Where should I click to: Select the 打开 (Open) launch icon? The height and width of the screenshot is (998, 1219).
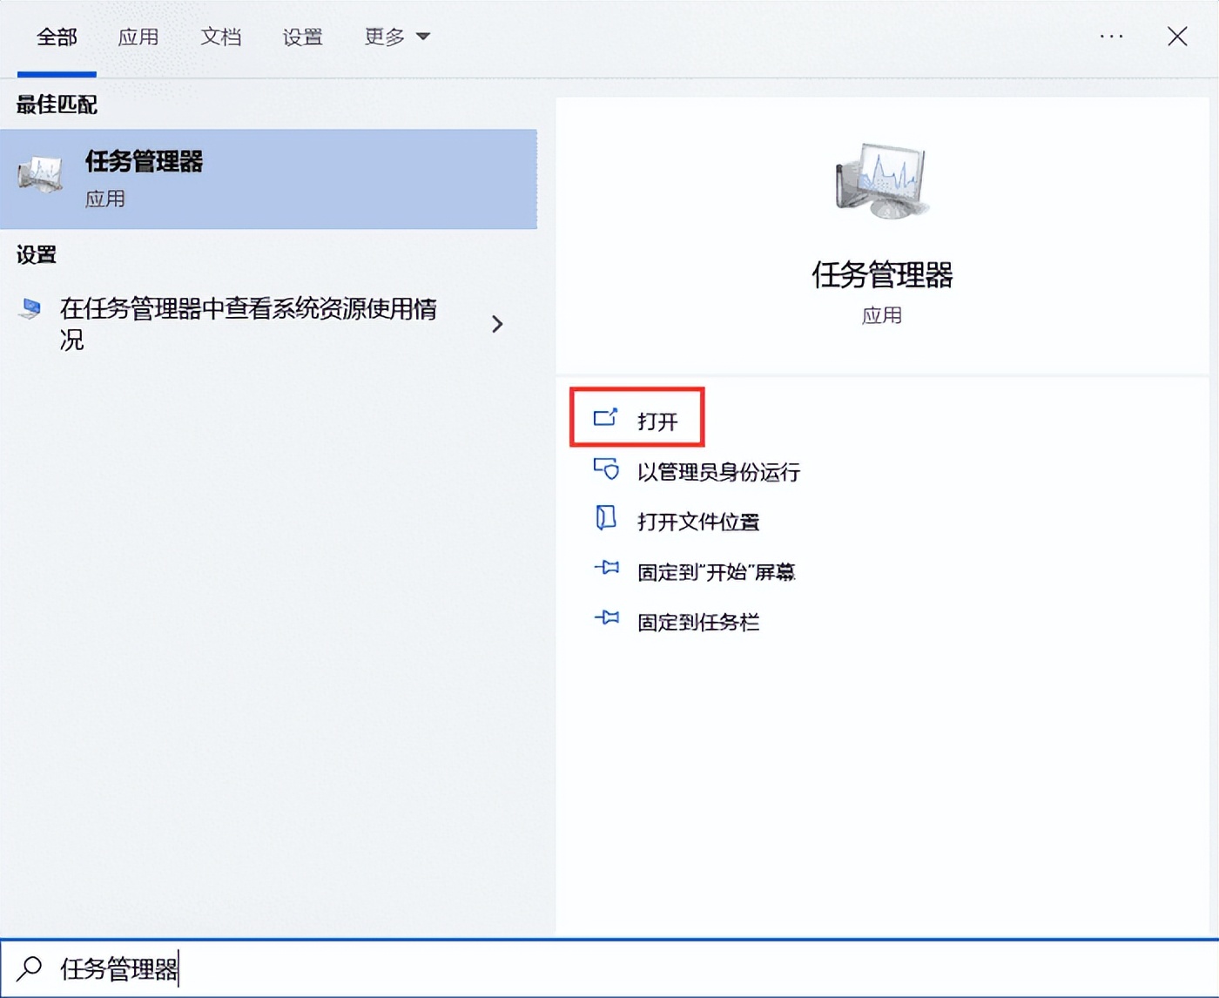(x=607, y=416)
